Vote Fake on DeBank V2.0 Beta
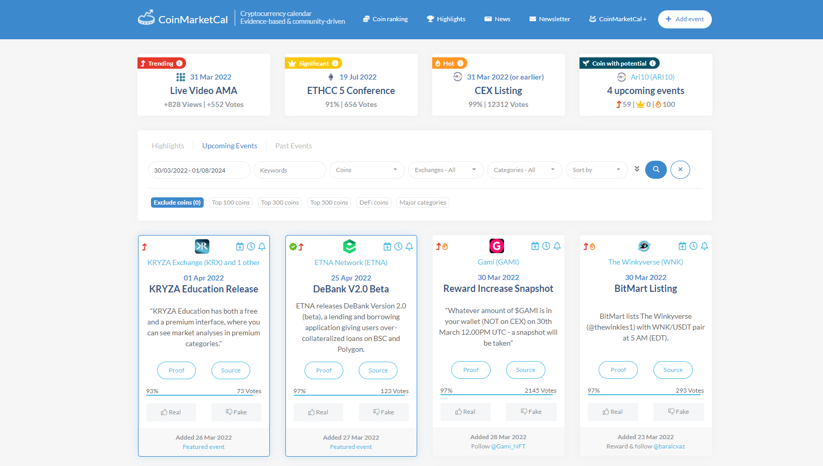Viewport: 823px width, 466px height. 384,412
